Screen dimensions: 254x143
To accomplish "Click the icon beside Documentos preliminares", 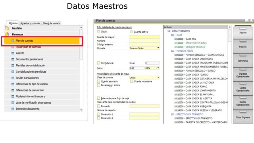I will point(13,59).
